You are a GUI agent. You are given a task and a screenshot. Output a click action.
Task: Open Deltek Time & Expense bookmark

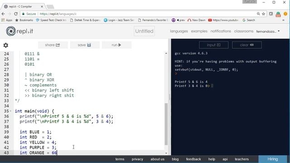[85, 20]
